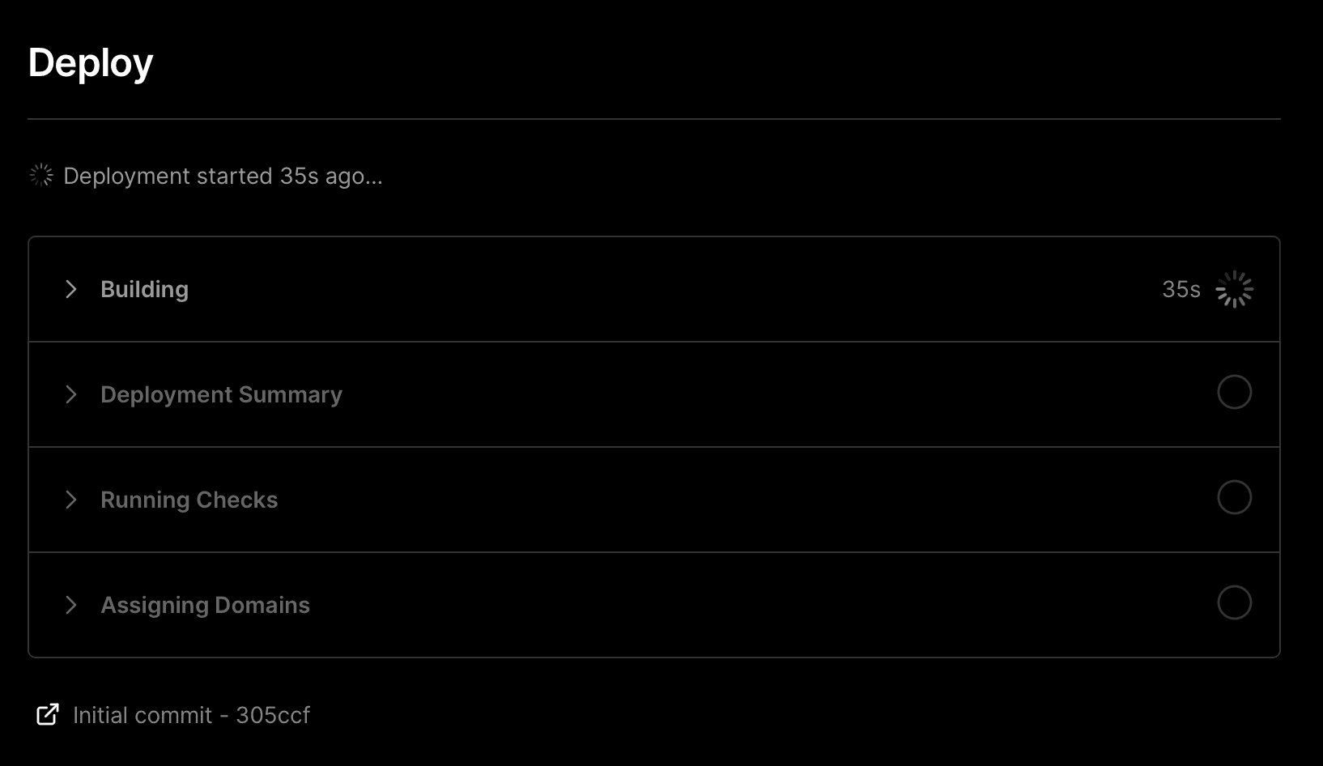
Task: Click Deployment Summary pending status circle
Action: click(1234, 393)
